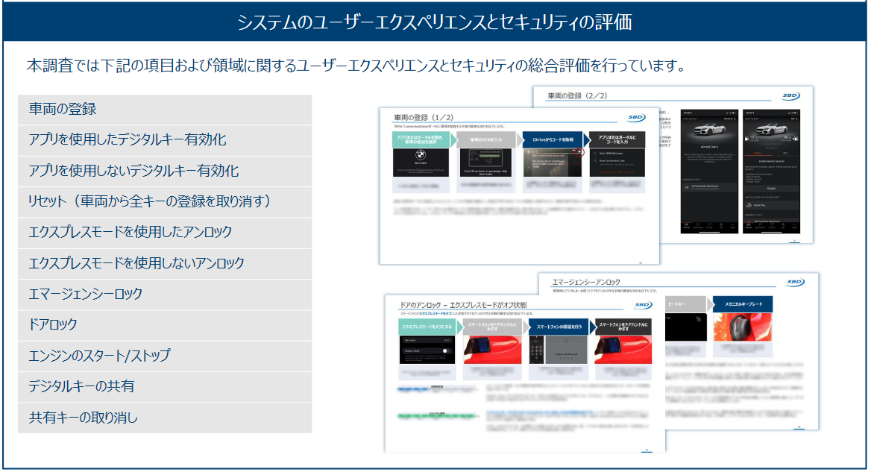Click the mechanical key plate photo
The image size is (871, 472).
click(x=742, y=333)
